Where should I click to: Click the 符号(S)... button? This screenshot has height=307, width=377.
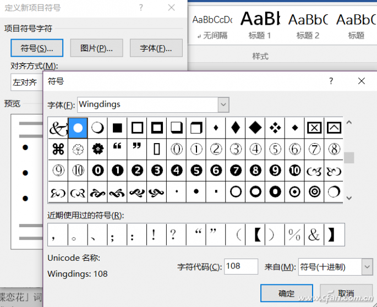(37, 48)
